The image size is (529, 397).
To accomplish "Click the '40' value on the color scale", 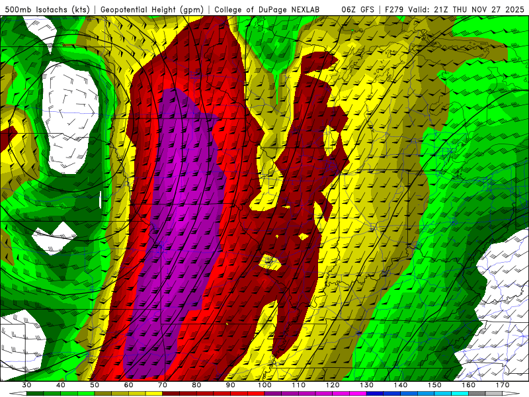I will 61,385.
